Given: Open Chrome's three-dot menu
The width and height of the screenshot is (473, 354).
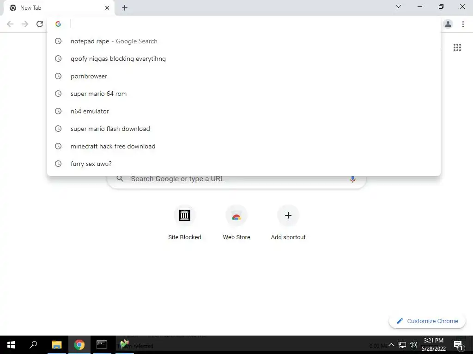Looking at the screenshot, I should 463,24.
